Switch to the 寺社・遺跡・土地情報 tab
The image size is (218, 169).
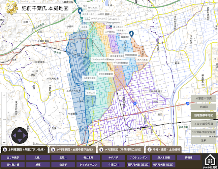(164, 149)
